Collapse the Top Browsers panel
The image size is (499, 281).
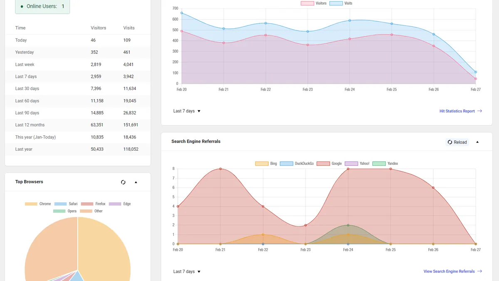[136, 182]
